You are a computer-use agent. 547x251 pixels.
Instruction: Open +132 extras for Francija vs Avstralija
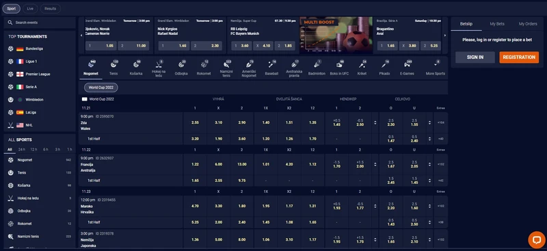[x=440, y=164]
